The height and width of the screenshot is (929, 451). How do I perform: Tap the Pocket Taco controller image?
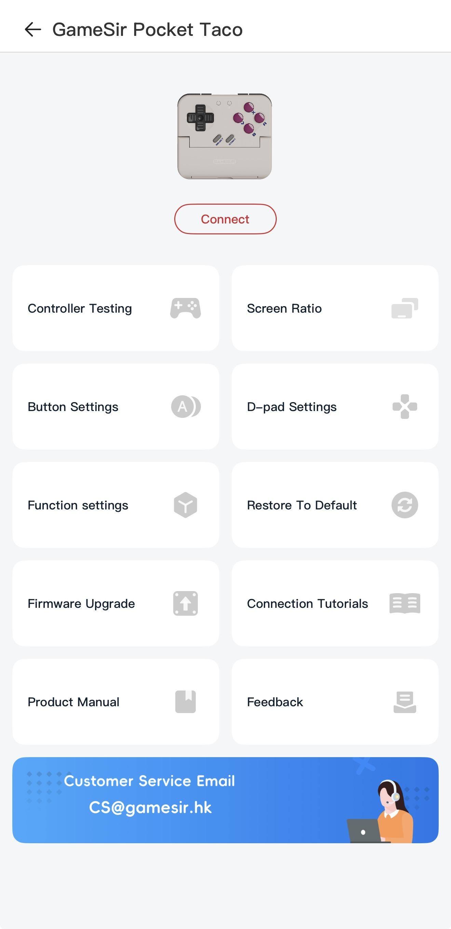click(x=224, y=136)
